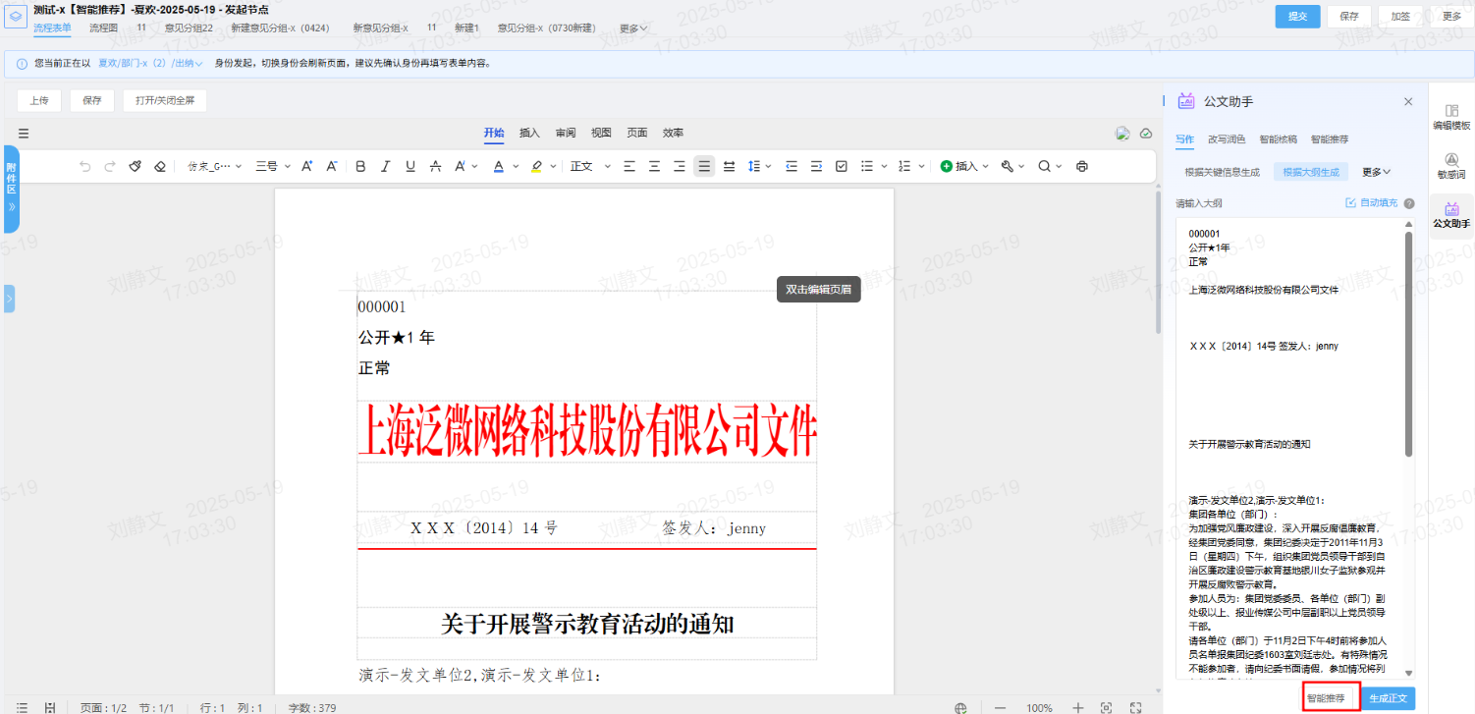Screen dimensions: 1475x714
Task: Click the print icon
Action: (1082, 166)
